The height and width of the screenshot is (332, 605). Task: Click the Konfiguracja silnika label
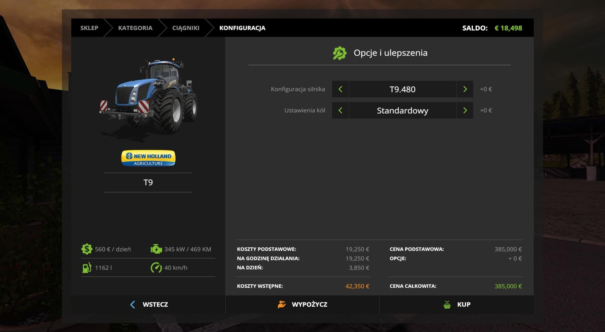point(298,89)
